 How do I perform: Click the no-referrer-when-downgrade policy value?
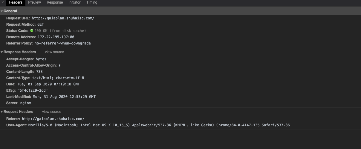[62, 43]
